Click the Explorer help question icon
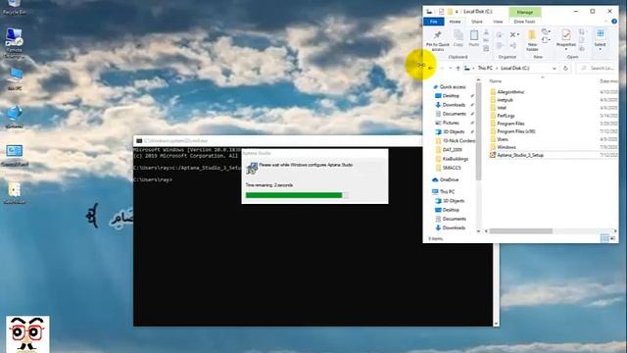The height and width of the screenshot is (353, 627). (x=614, y=22)
